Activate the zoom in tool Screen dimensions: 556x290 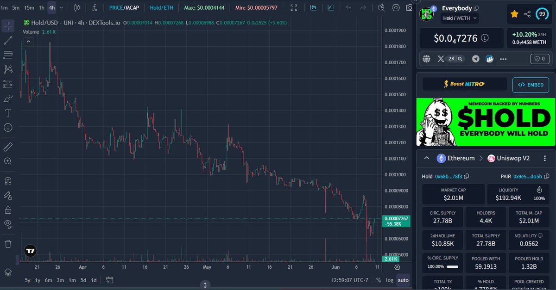pyautogui.click(x=8, y=161)
